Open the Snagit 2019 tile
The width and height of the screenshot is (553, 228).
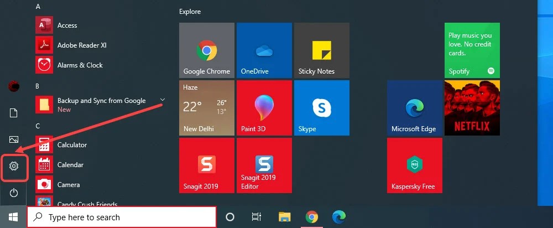click(x=207, y=165)
